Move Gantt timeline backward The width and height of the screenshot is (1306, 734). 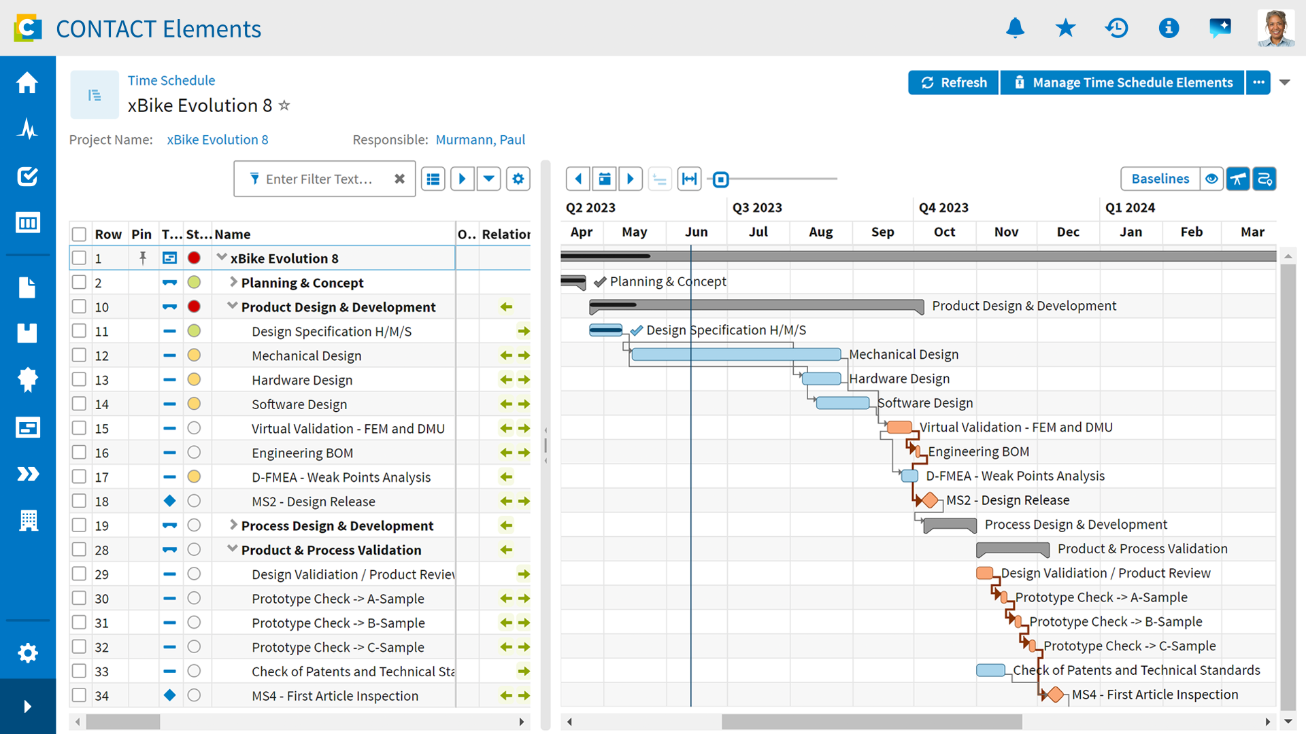pyautogui.click(x=578, y=179)
